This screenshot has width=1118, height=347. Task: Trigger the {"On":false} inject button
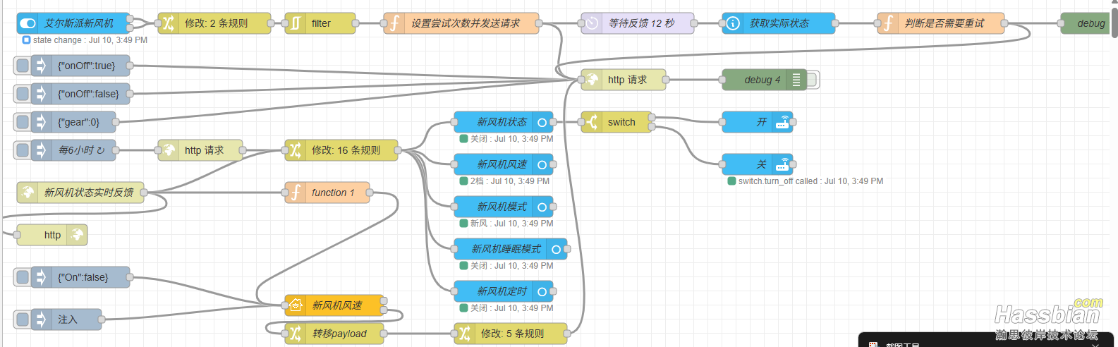[23, 277]
